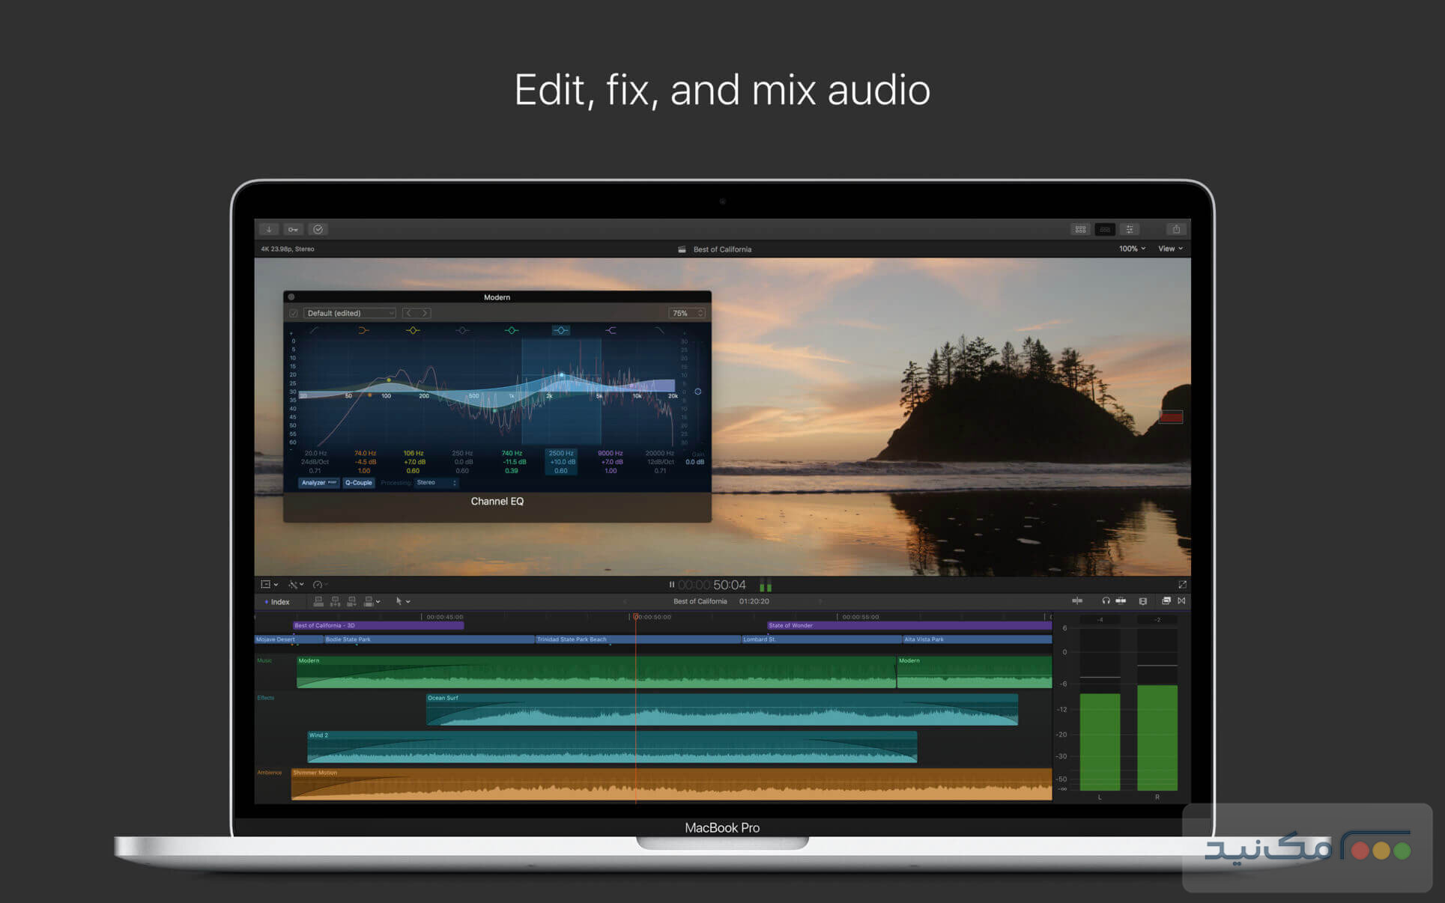
Task: Click the Background Tasks checkmark icon
Action: (x=318, y=229)
